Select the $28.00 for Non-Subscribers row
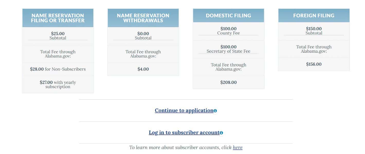 58,69
